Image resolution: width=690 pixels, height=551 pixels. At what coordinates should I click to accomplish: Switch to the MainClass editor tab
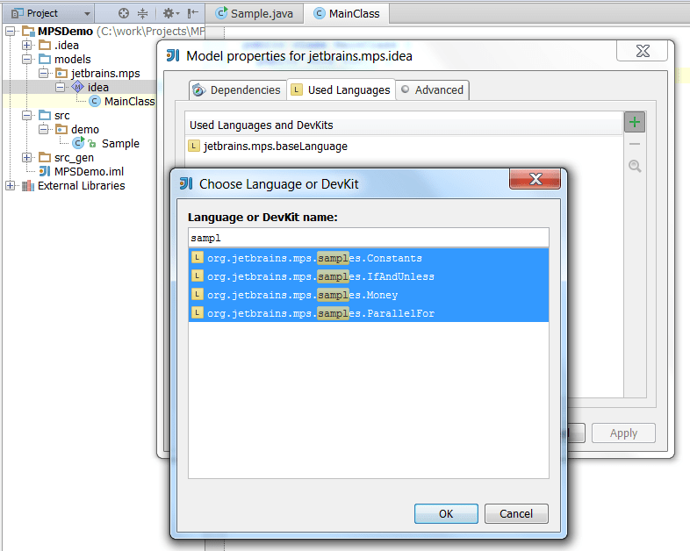pyautogui.click(x=347, y=14)
